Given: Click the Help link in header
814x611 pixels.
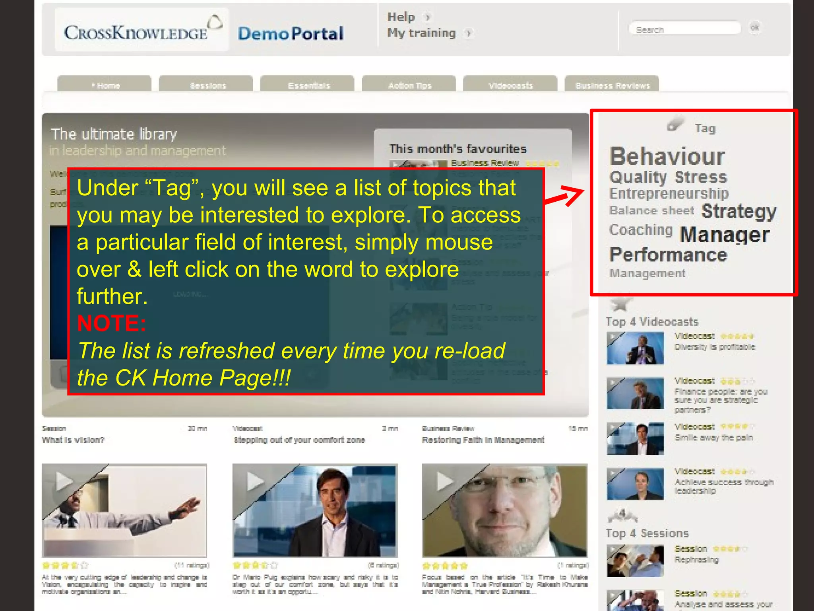Looking at the screenshot, I should [401, 17].
